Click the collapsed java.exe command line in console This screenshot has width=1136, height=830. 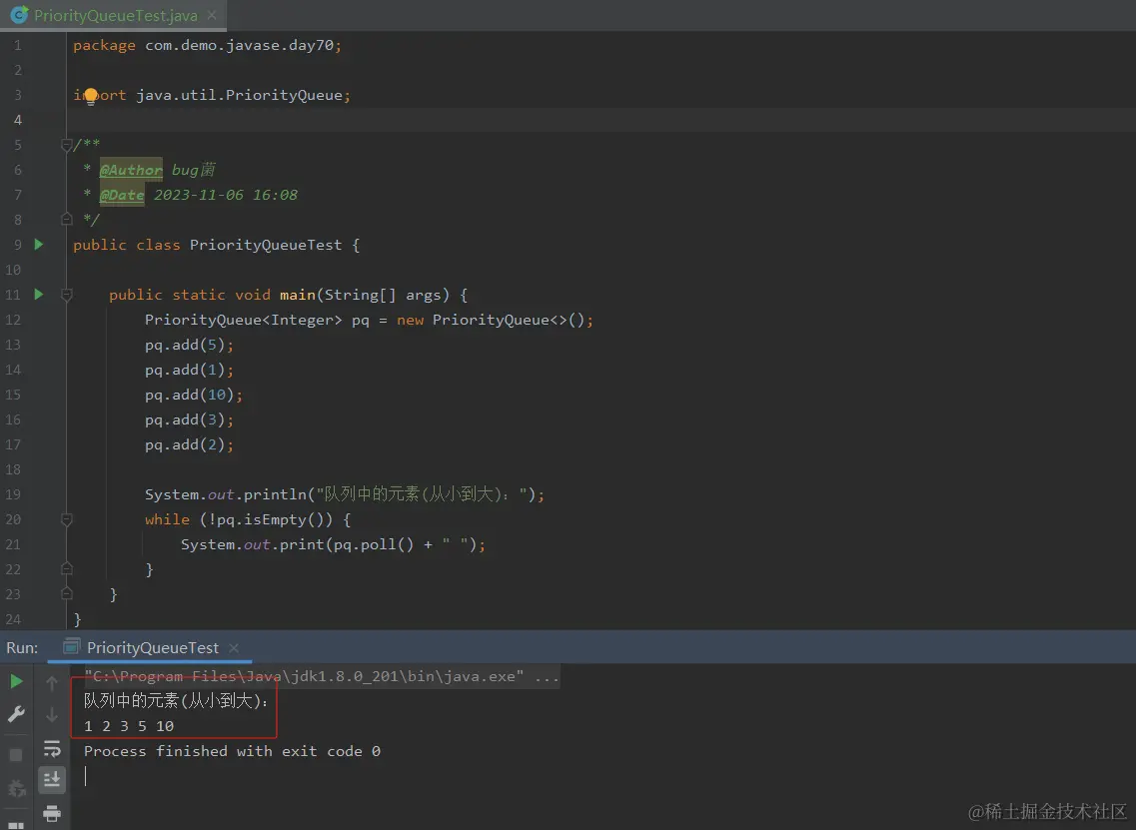[322, 676]
